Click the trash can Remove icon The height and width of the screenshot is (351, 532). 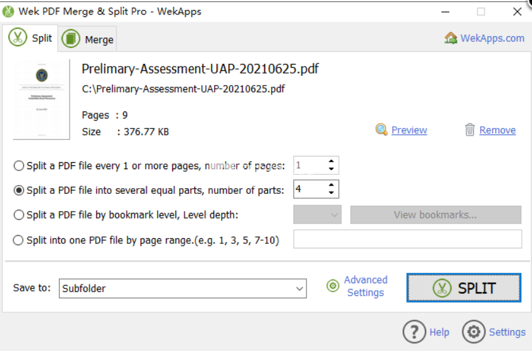pos(469,130)
